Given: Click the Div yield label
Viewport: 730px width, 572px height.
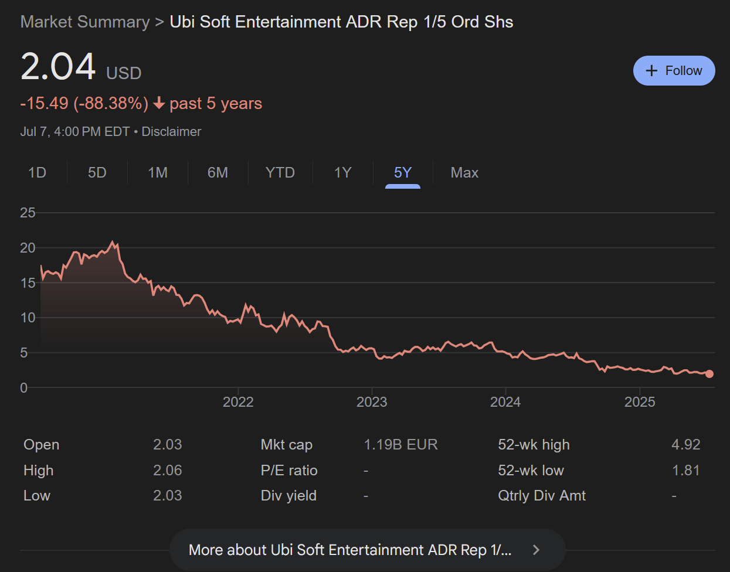Looking at the screenshot, I should pyautogui.click(x=288, y=496).
